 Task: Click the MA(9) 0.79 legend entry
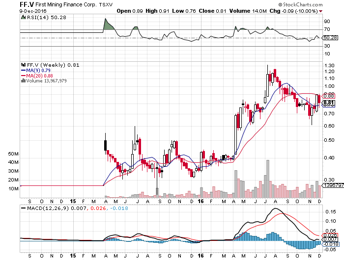pos(36,71)
